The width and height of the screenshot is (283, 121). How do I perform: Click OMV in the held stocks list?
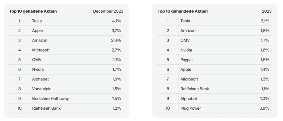coord(37,60)
